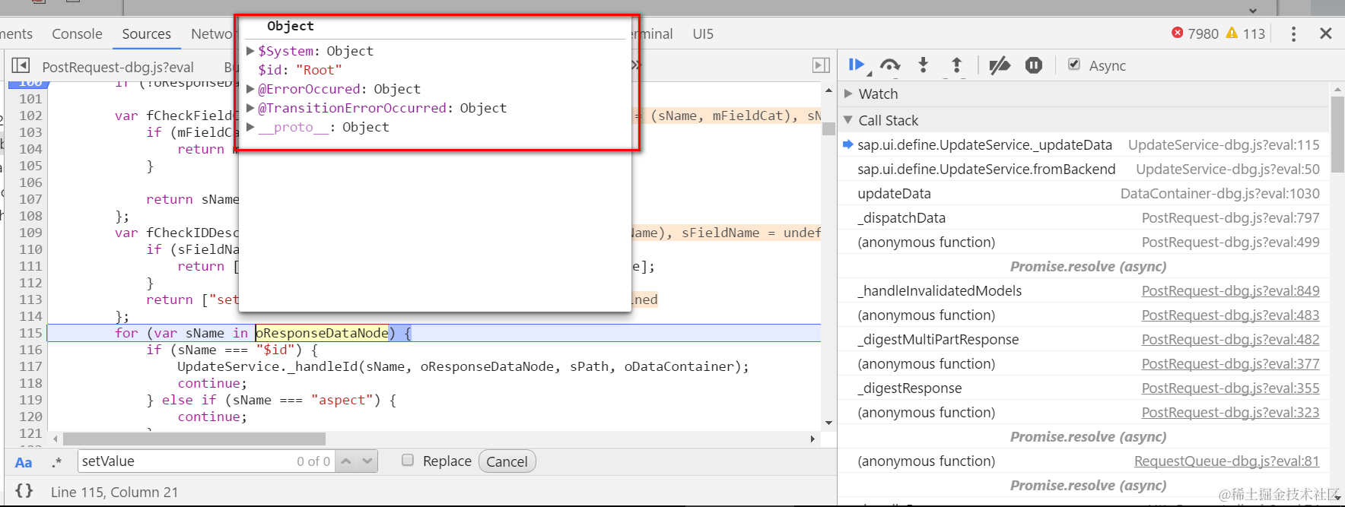
Task: Enable the Async checkbox
Action: 1074,65
